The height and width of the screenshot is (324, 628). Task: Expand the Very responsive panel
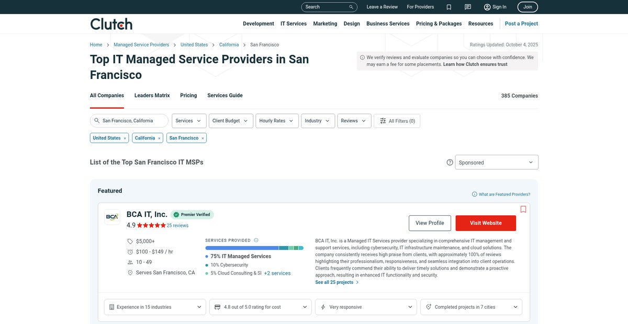click(x=366, y=307)
